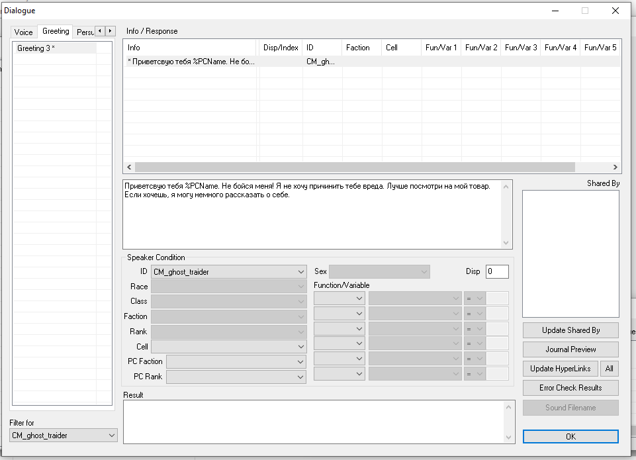Click the Fun/Var 3 column header
The height and width of the screenshot is (460, 636).
click(521, 48)
